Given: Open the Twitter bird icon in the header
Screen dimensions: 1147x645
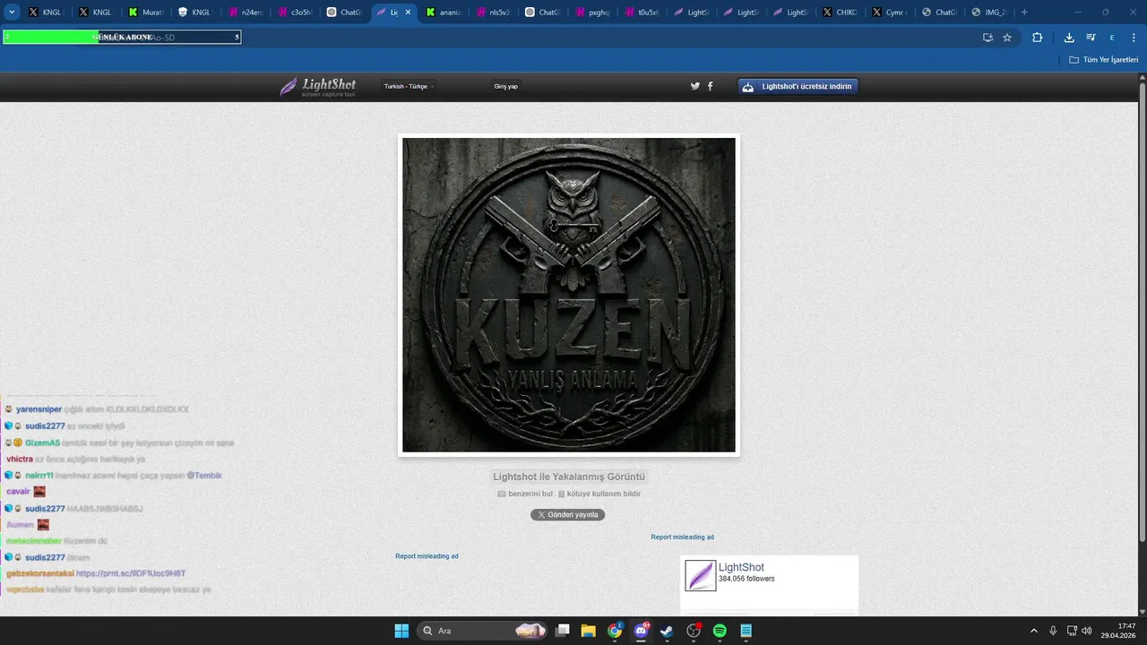Looking at the screenshot, I should [x=695, y=86].
